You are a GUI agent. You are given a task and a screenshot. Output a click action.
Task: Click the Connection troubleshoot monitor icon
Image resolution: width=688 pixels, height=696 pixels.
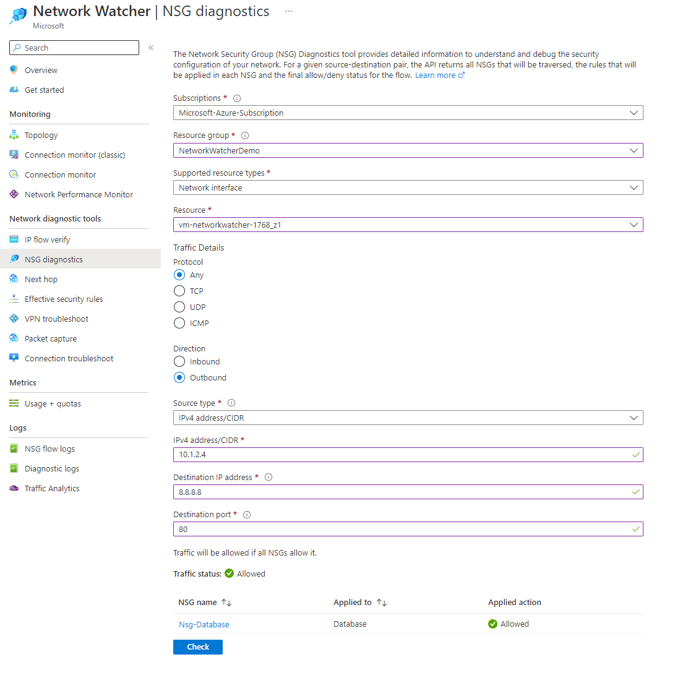(14, 358)
